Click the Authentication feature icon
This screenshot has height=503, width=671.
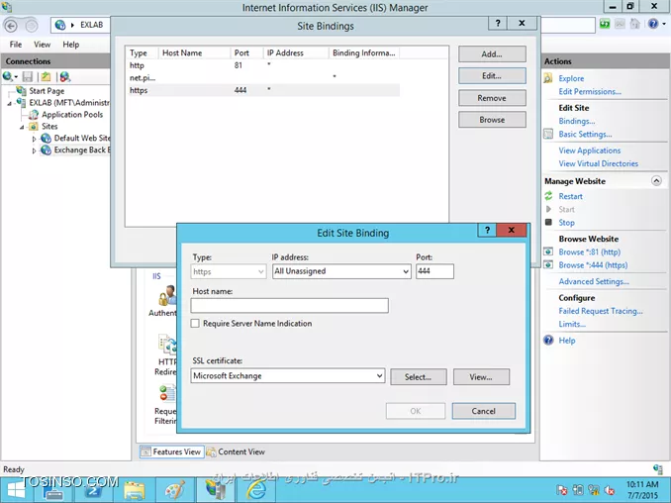(x=168, y=295)
